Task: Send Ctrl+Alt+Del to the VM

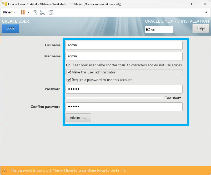Action: point(35,12)
